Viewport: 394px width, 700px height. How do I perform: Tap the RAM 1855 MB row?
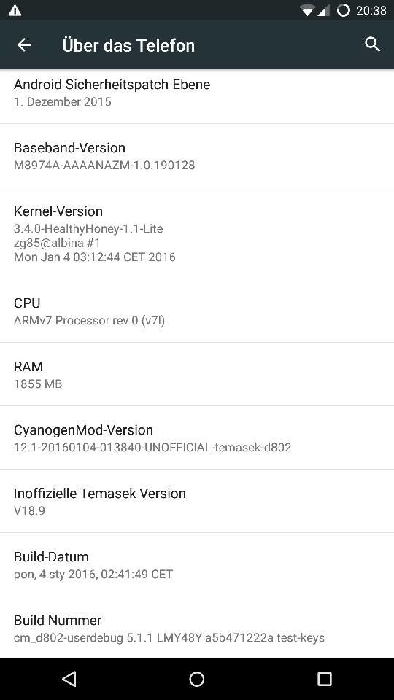click(197, 375)
